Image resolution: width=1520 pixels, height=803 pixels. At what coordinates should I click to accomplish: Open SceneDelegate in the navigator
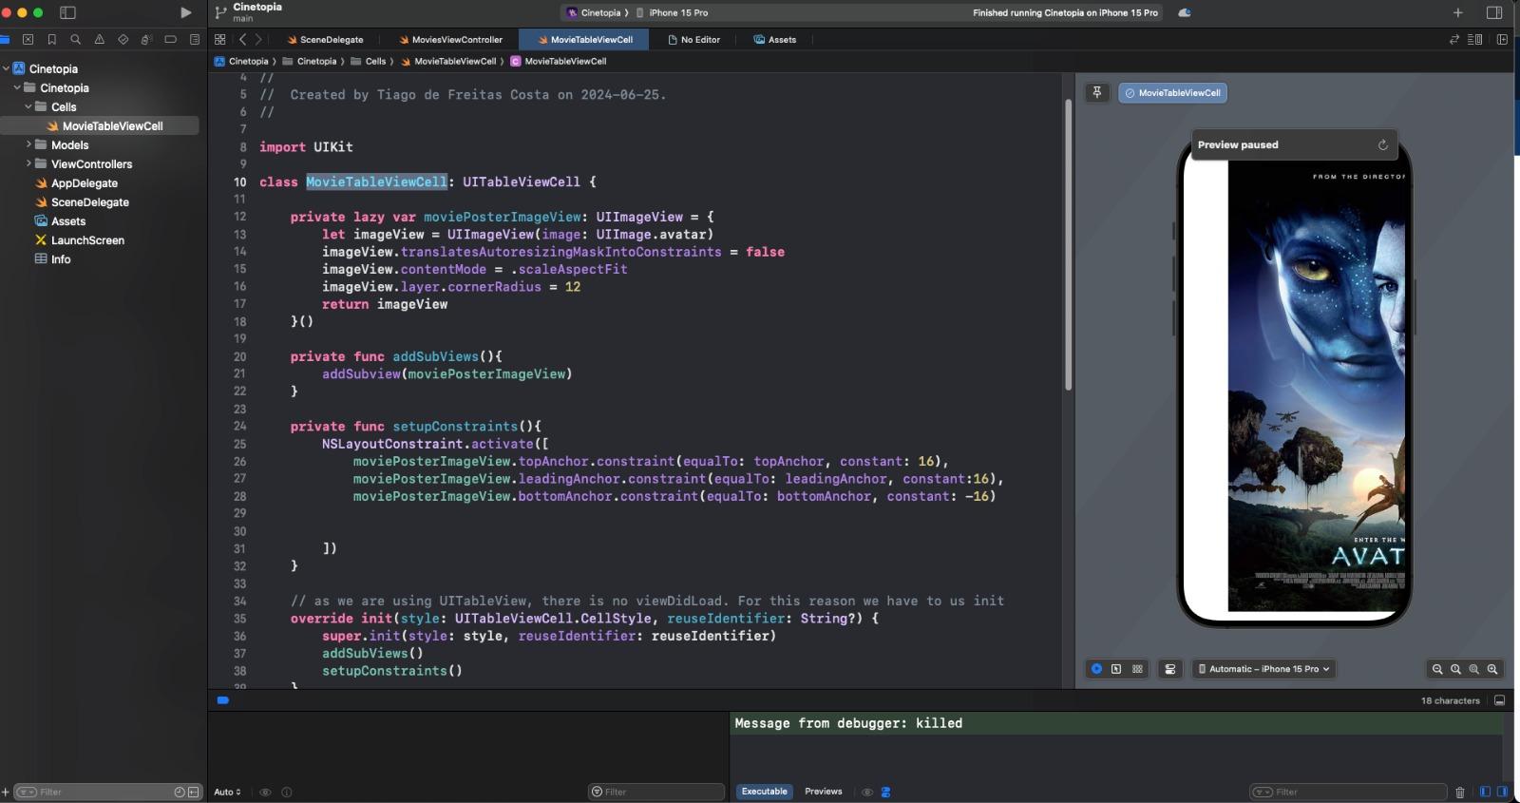[x=90, y=202]
